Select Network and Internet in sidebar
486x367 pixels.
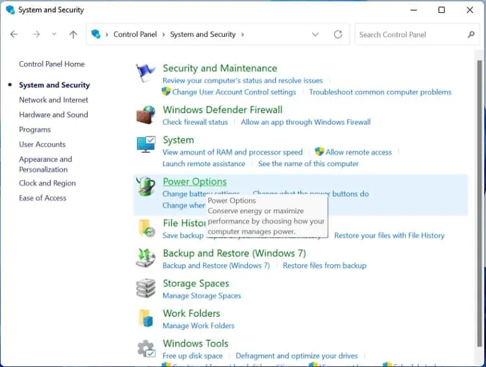[54, 100]
